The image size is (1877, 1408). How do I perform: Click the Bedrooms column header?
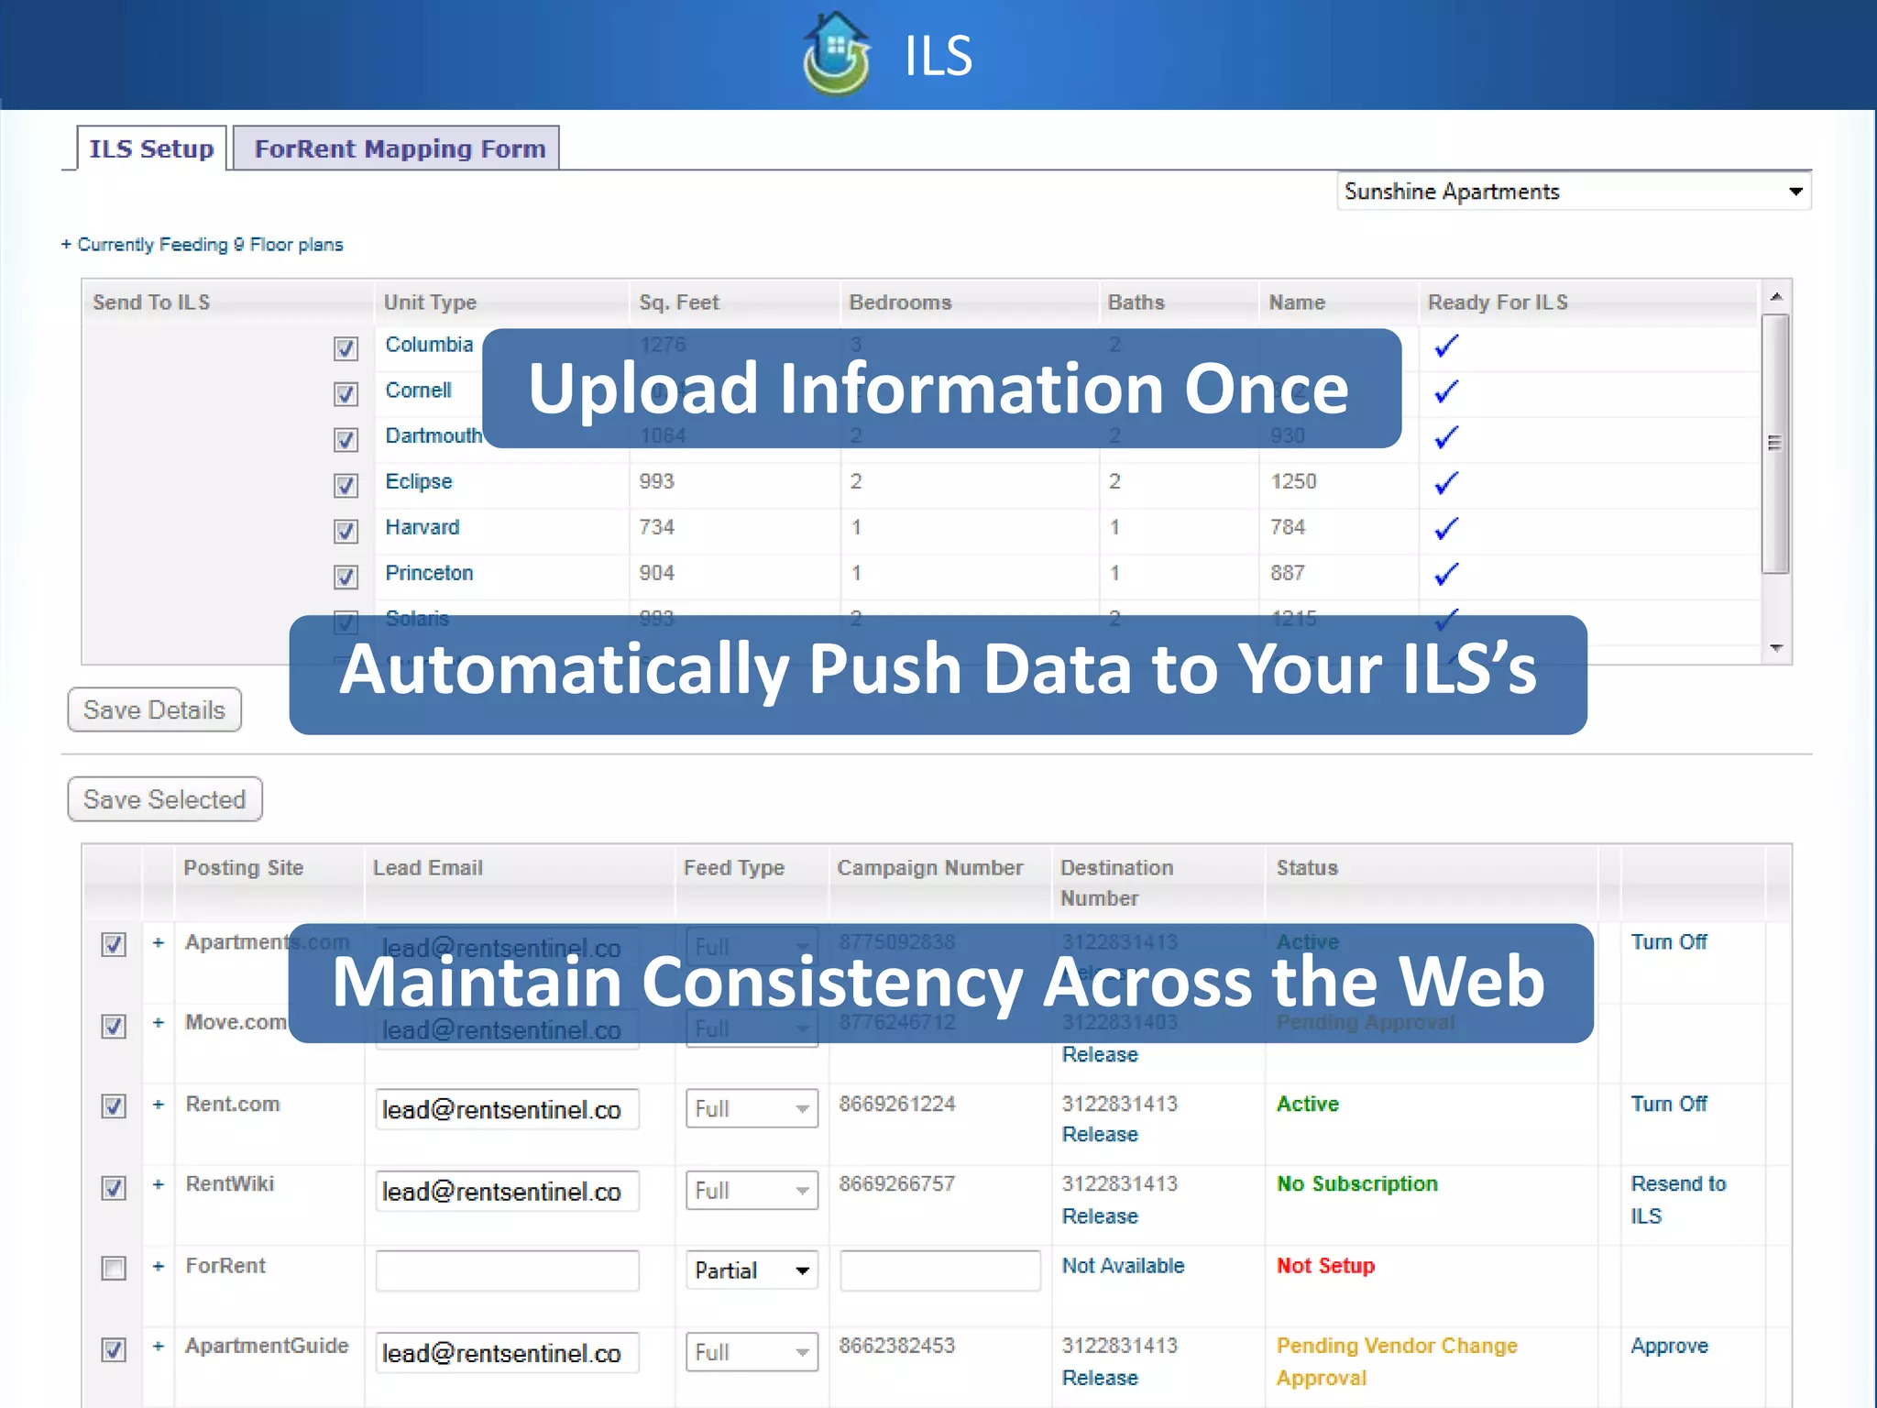pyautogui.click(x=900, y=302)
